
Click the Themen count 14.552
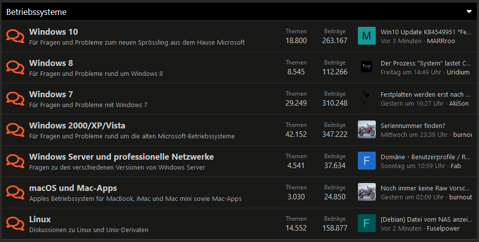(x=296, y=228)
